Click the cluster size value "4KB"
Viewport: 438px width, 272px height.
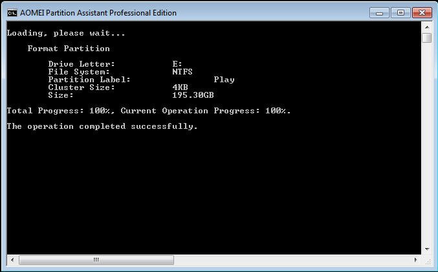click(181, 87)
